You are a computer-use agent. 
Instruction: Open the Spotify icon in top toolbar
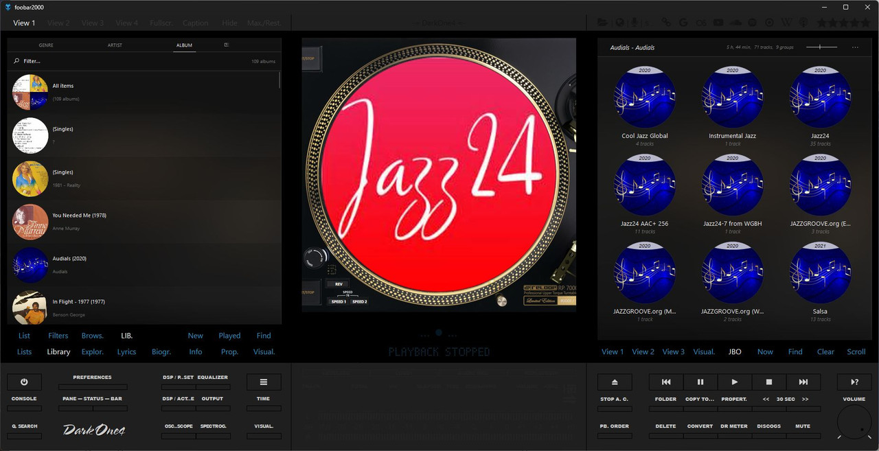[x=752, y=23]
